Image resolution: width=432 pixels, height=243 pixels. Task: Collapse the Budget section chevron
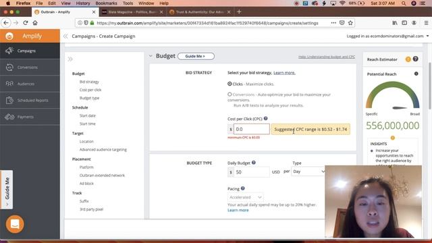pyautogui.click(x=151, y=56)
